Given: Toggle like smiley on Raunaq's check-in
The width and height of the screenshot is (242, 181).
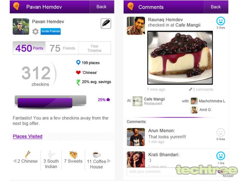Looking at the screenshot, I should point(221,21).
